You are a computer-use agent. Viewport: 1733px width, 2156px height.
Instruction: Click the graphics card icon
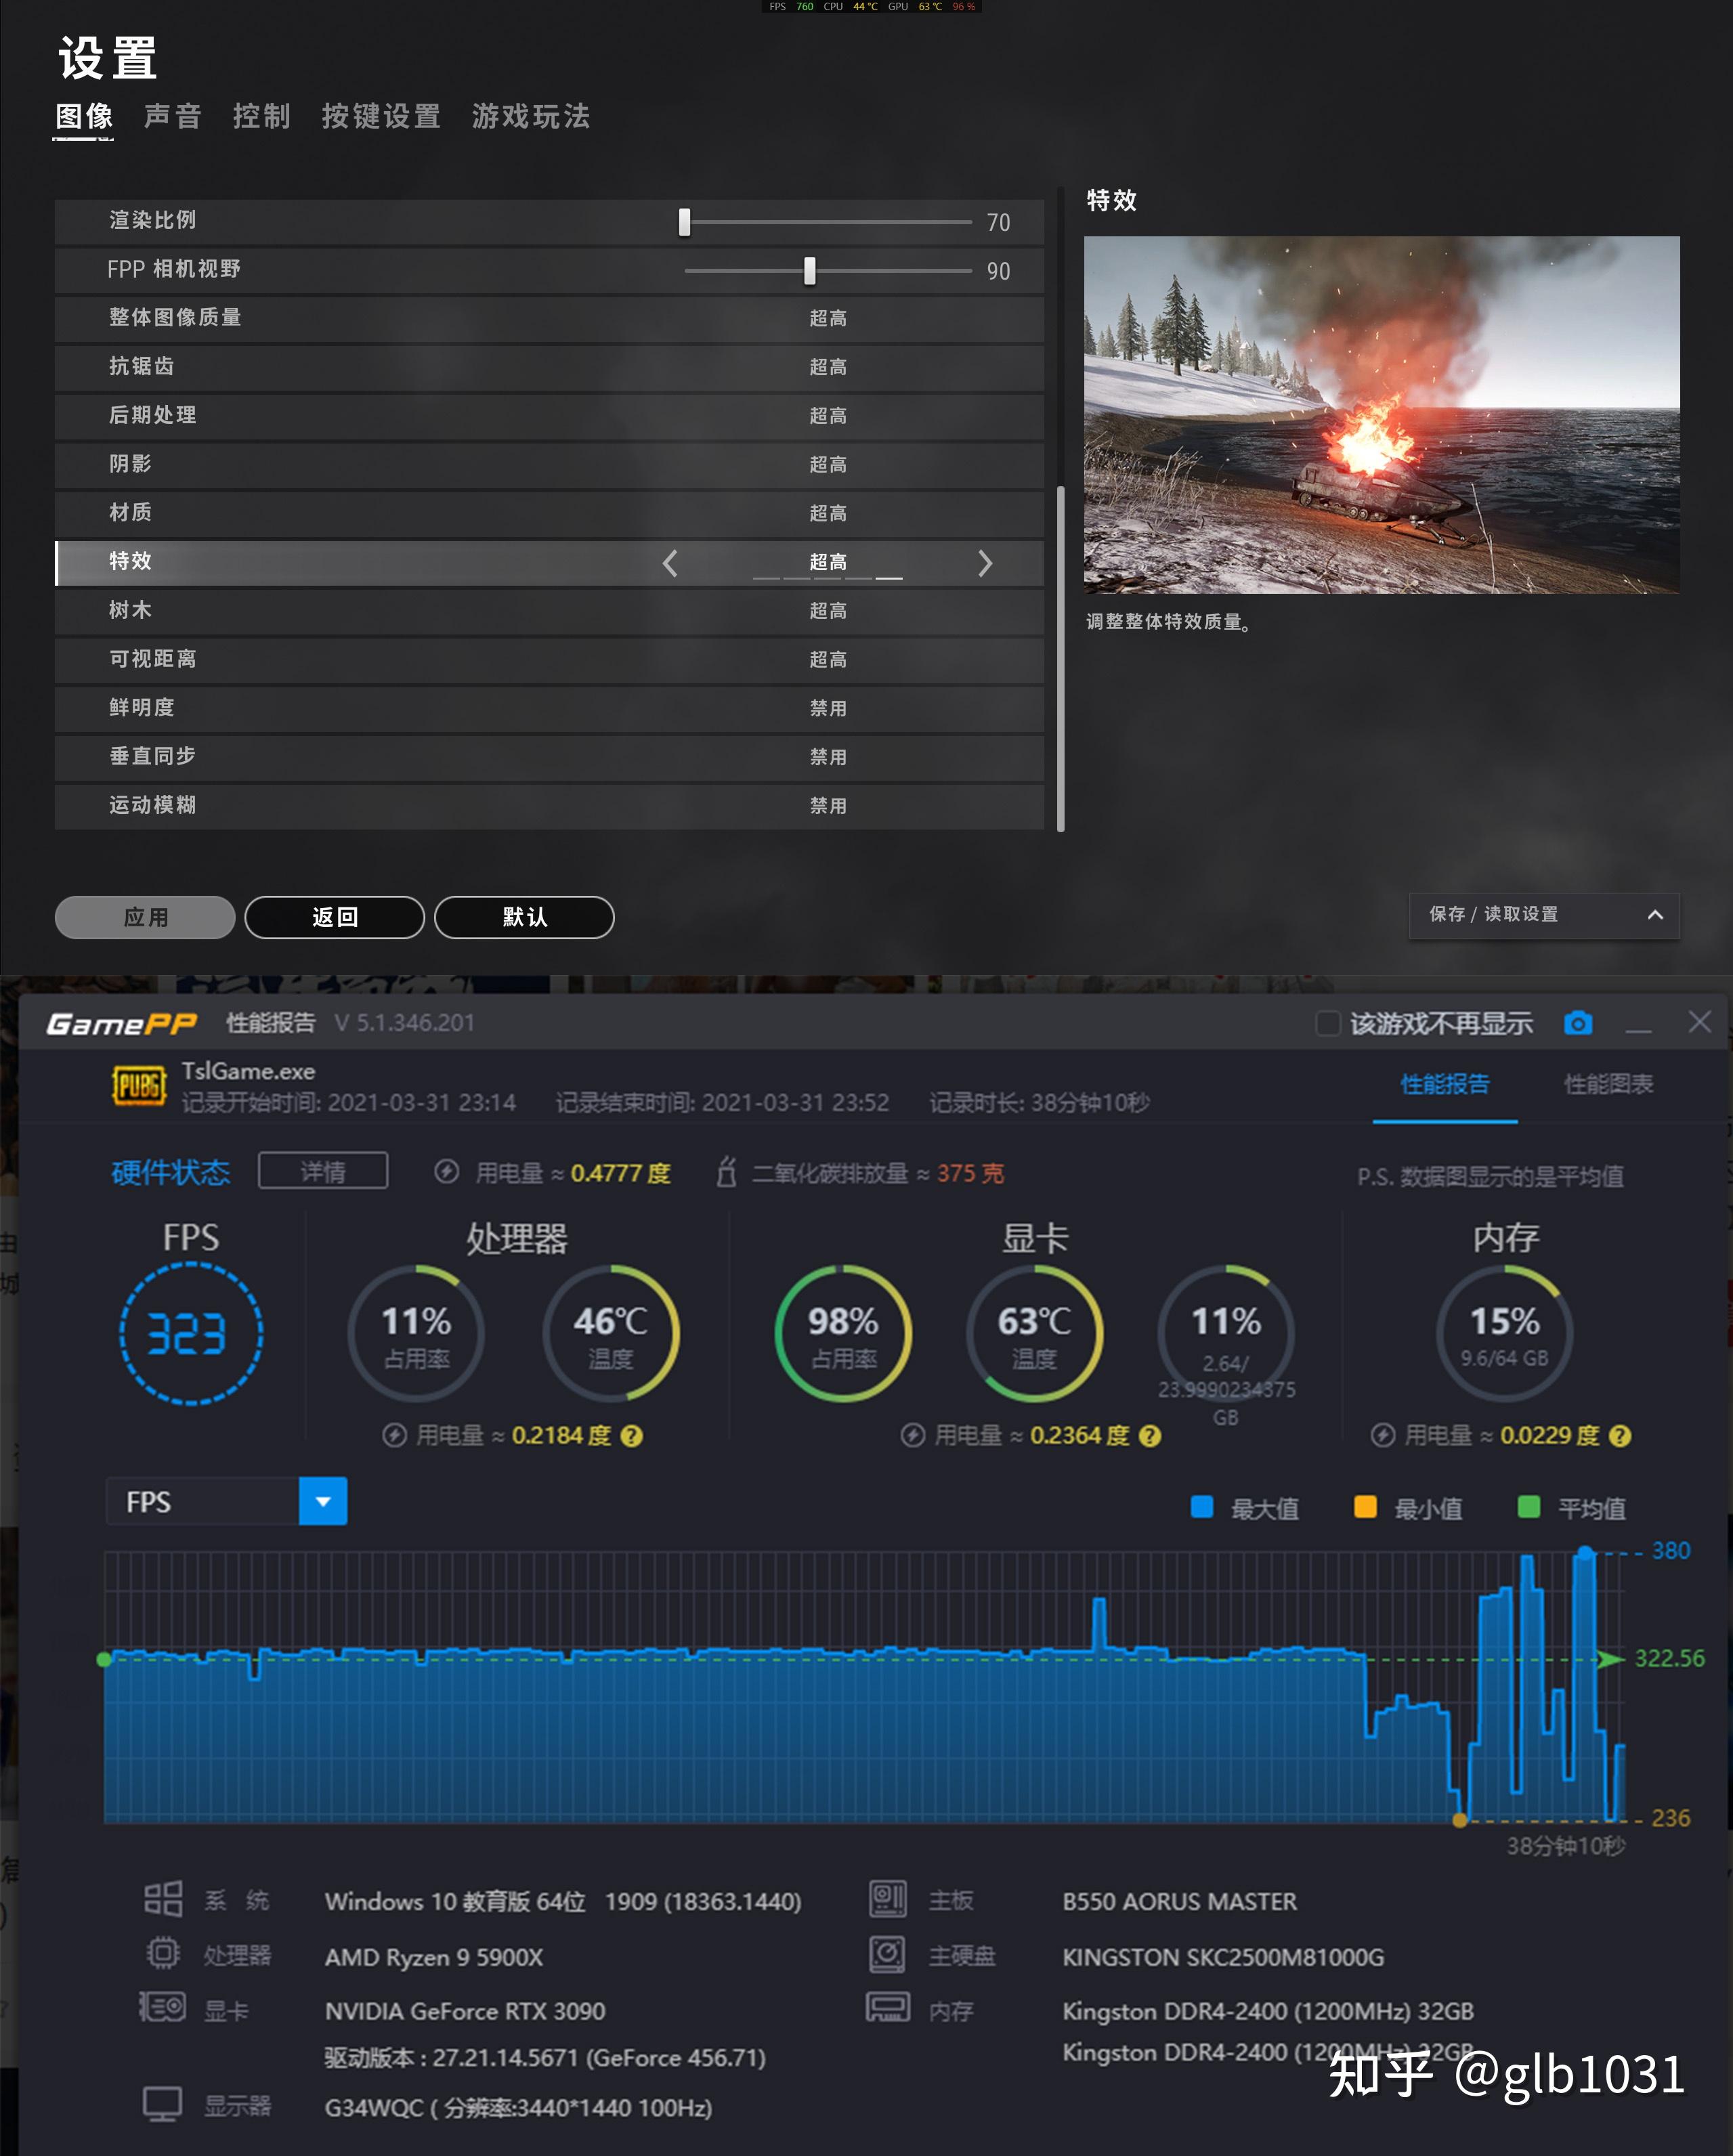tap(163, 2006)
